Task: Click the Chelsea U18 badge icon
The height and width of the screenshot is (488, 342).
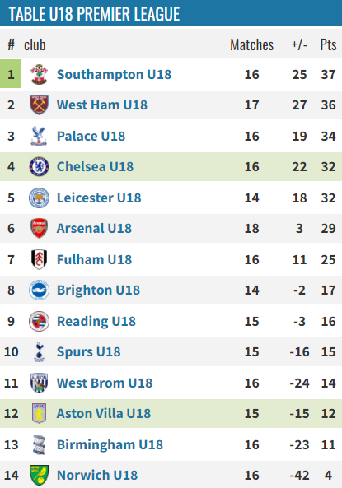Action: point(39,166)
